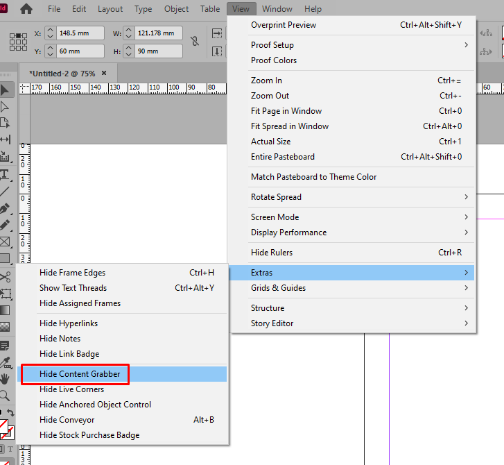Click the Content Collector tool
The width and height of the screenshot is (504, 465).
coord(4,156)
